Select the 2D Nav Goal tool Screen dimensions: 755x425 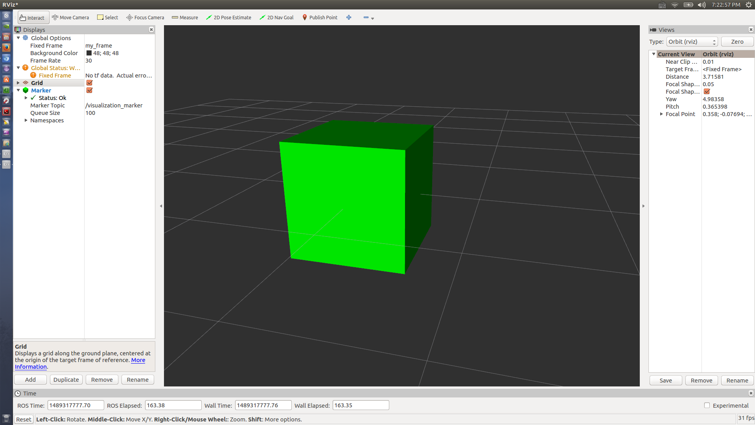click(x=277, y=18)
